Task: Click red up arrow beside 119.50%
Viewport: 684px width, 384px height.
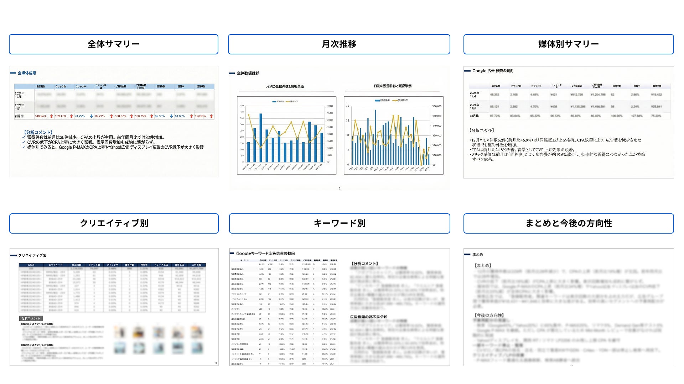Action: [x=212, y=116]
